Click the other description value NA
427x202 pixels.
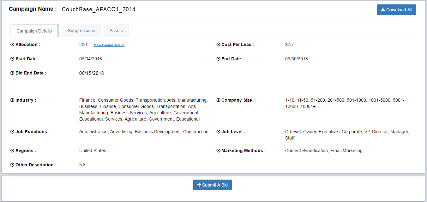(x=82, y=165)
